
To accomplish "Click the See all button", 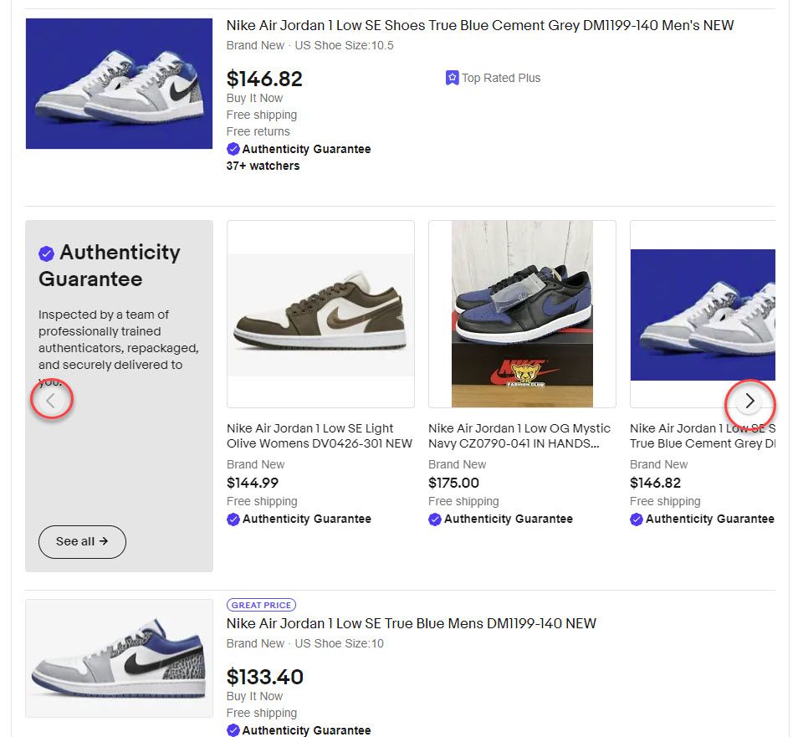I will point(82,541).
